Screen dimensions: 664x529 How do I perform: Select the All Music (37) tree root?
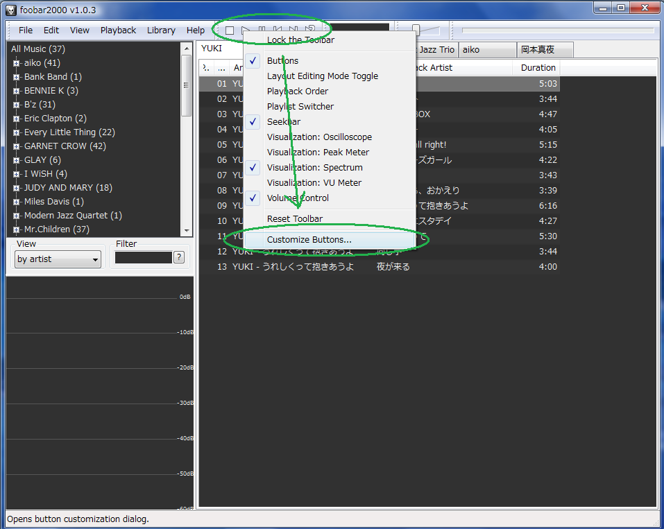click(x=38, y=49)
